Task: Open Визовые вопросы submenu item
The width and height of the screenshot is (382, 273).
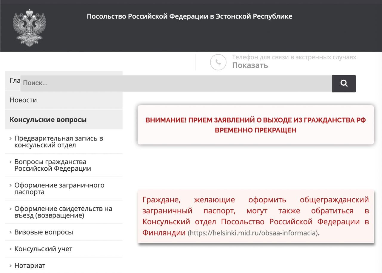Action: 44,232
